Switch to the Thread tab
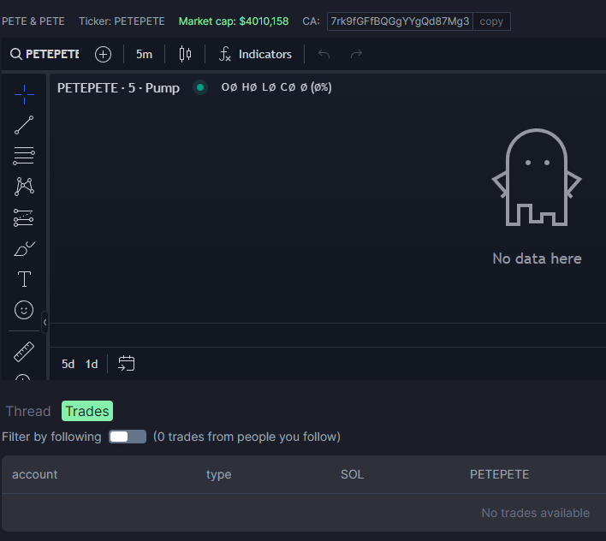The image size is (606, 541). click(x=28, y=411)
